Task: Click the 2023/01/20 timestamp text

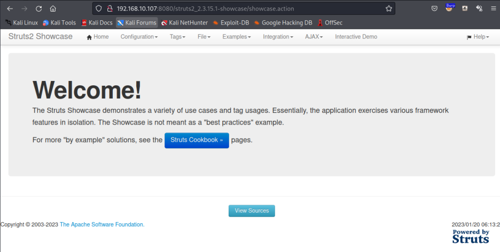Action: pyautogui.click(x=476, y=224)
